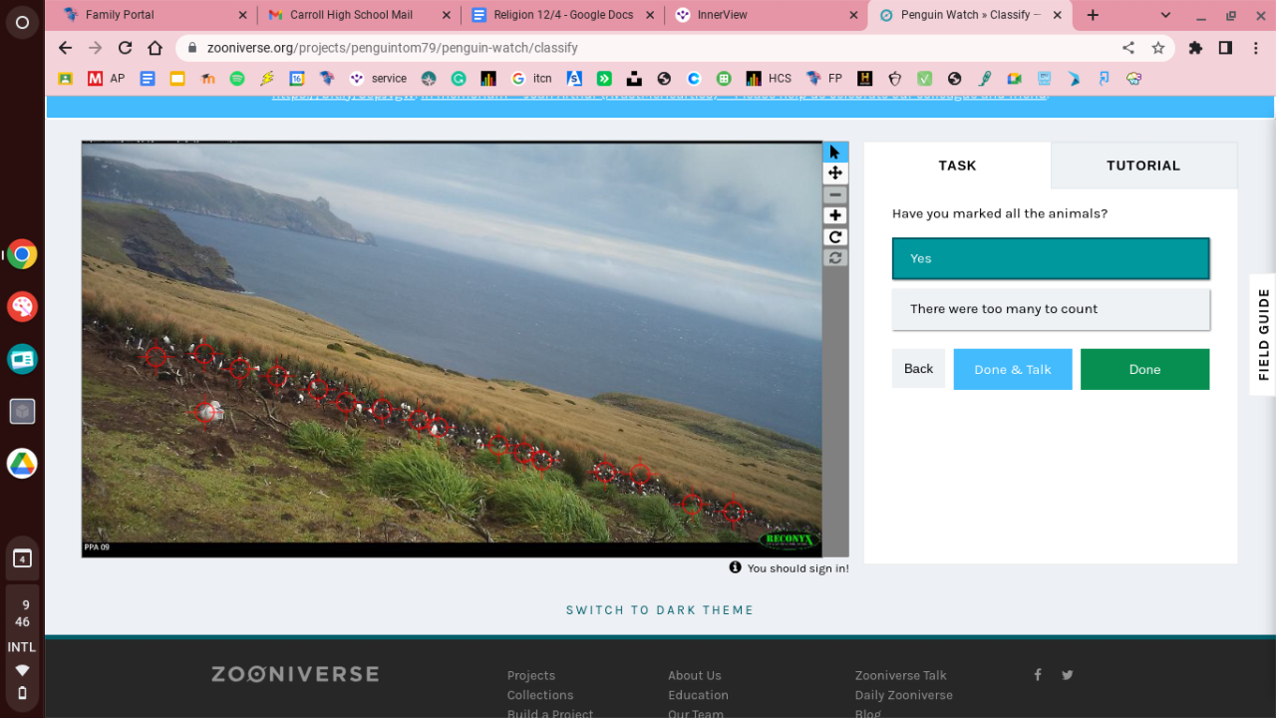Screen dimensions: 1276x718
Task: Open the About Us footer link
Action: coord(695,675)
